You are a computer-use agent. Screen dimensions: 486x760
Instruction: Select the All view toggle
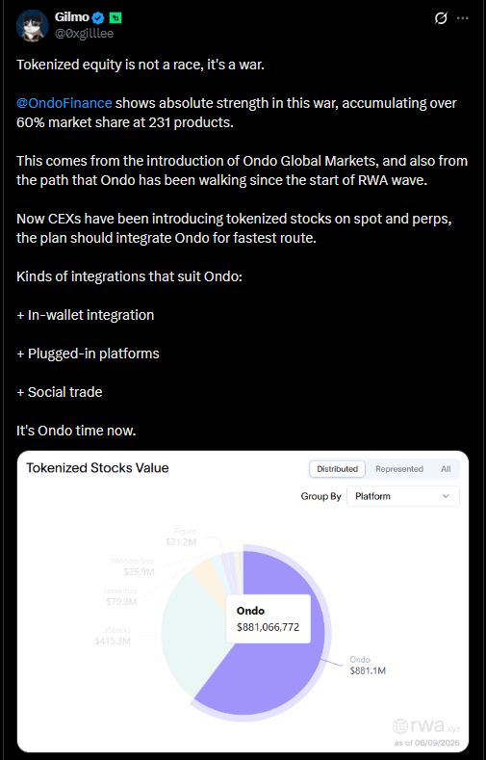(446, 469)
